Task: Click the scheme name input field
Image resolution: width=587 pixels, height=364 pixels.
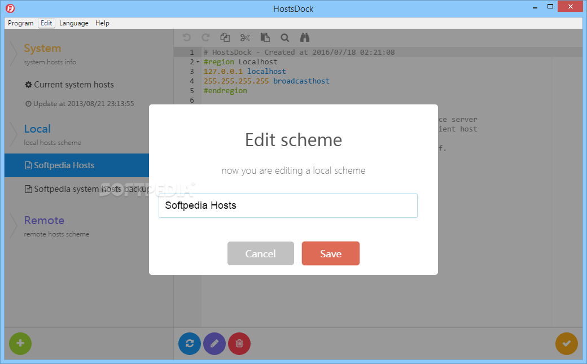Action: tap(288, 205)
